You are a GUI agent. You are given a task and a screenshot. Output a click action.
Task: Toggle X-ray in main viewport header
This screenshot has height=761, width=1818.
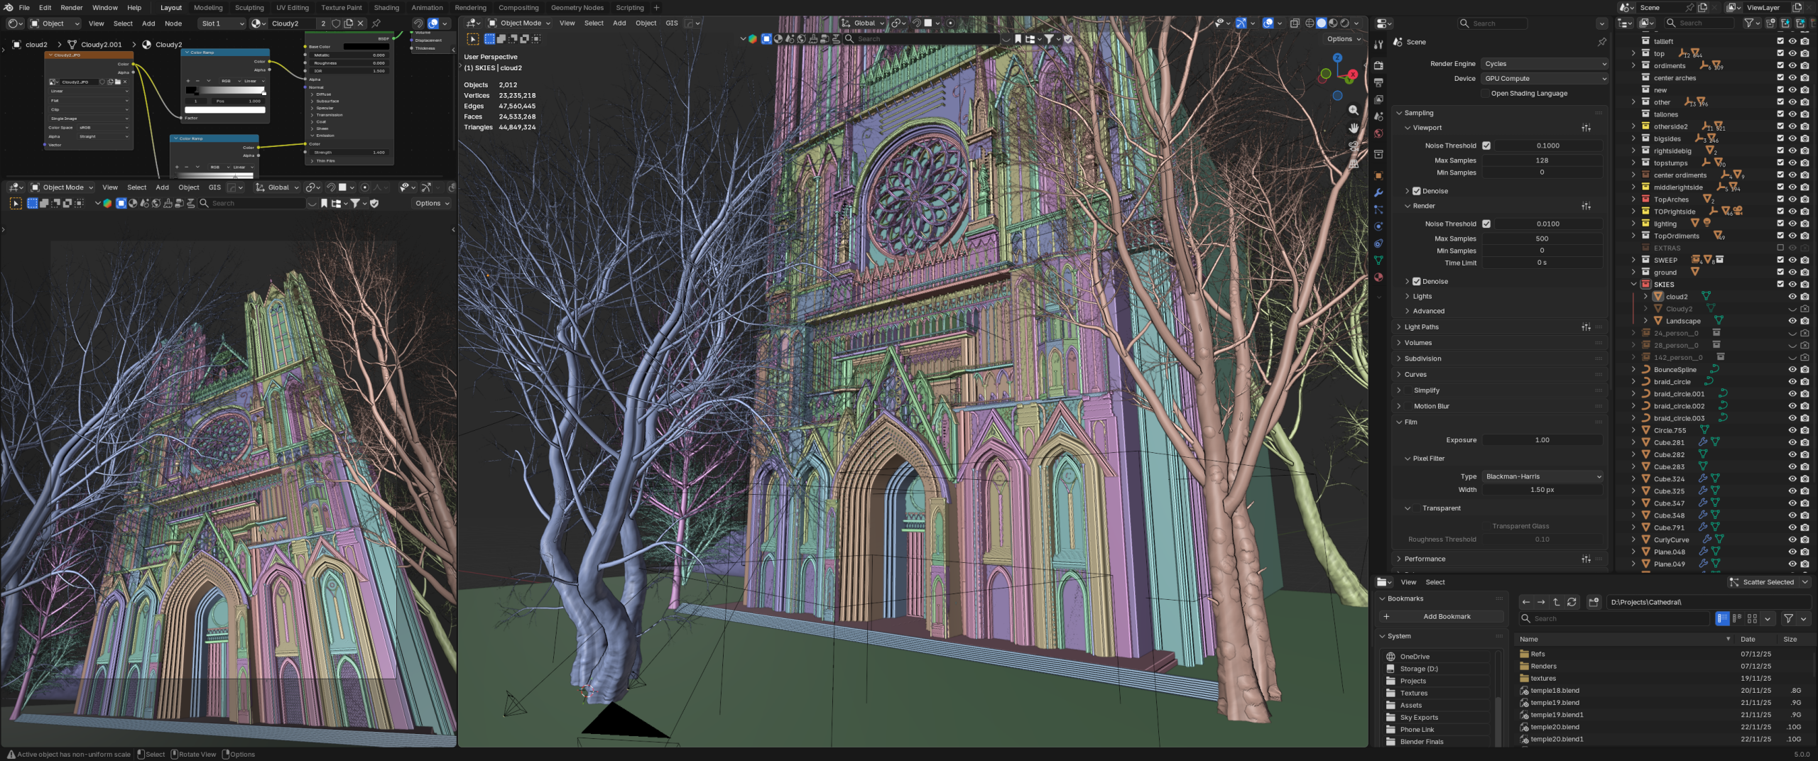point(1295,23)
